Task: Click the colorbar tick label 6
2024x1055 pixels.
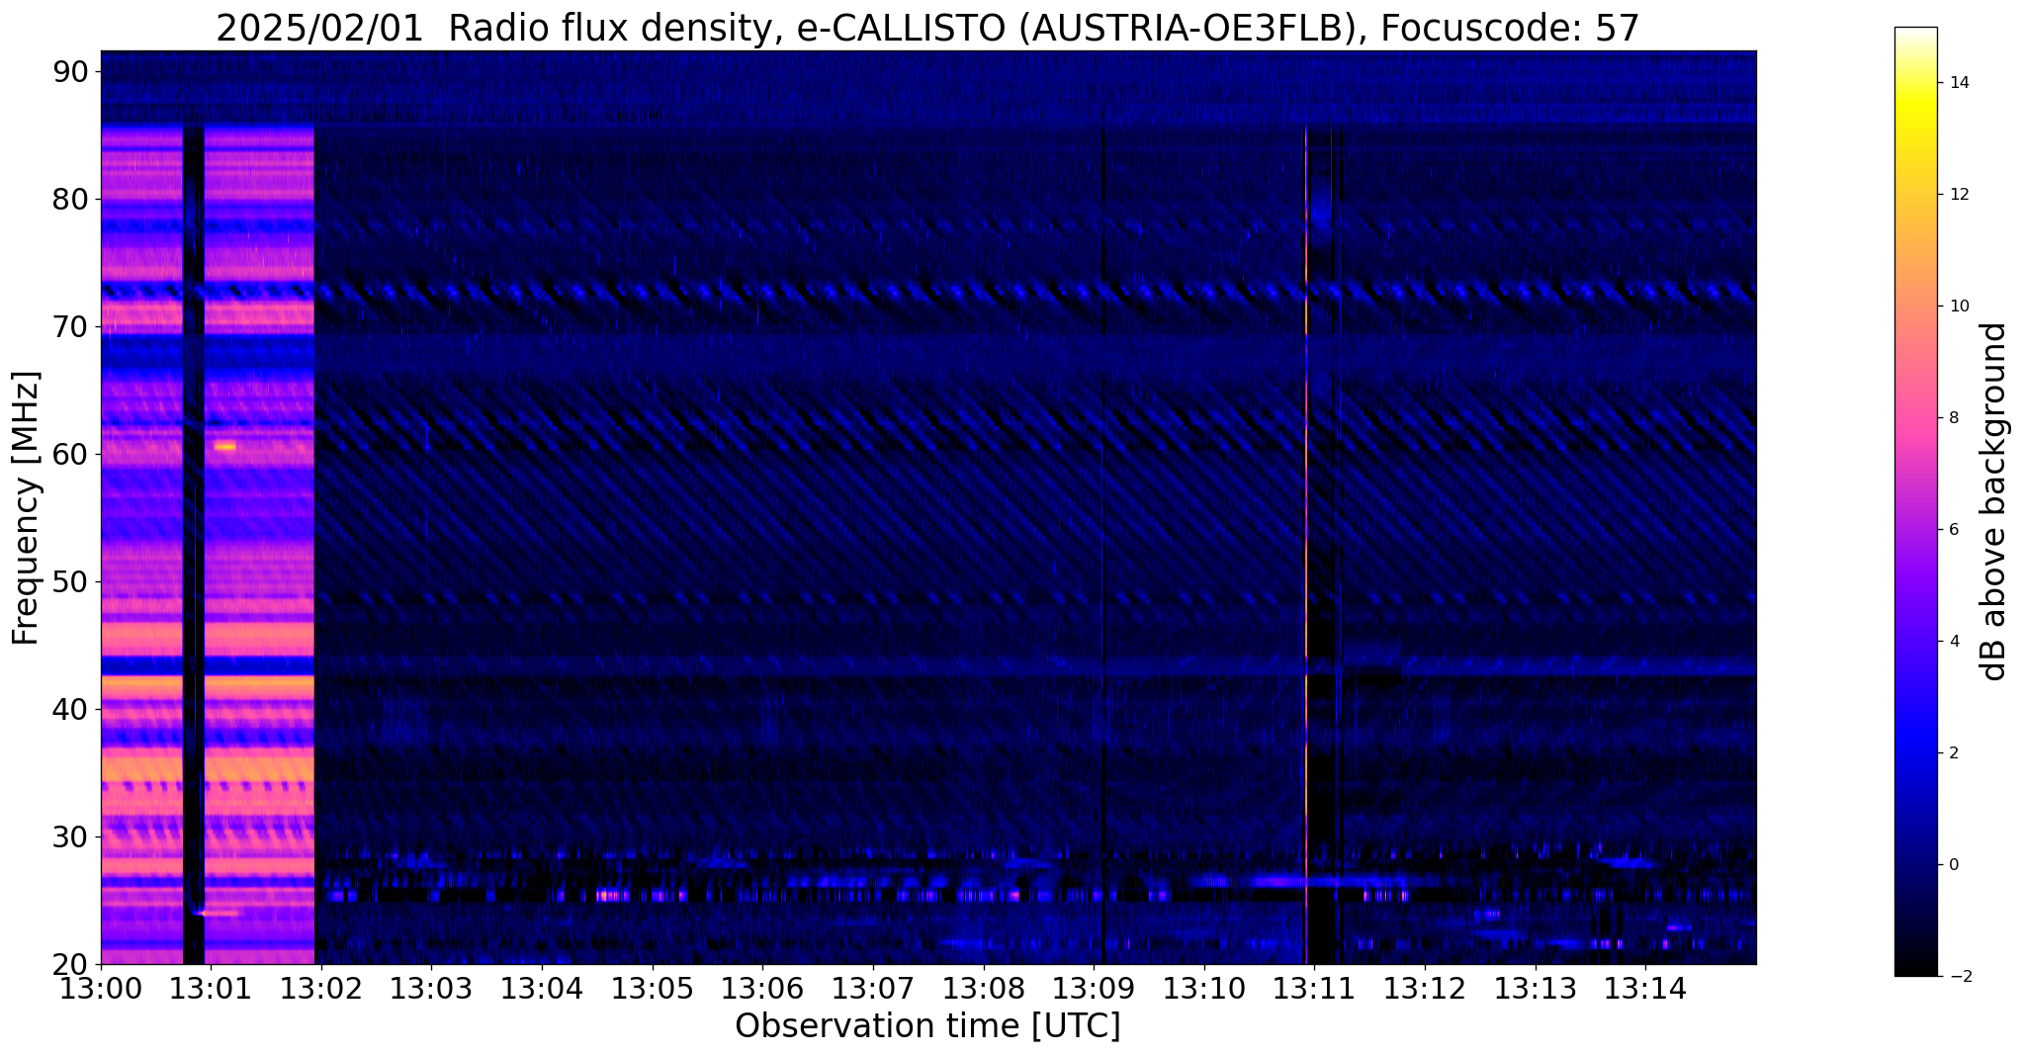Action: click(x=1952, y=529)
